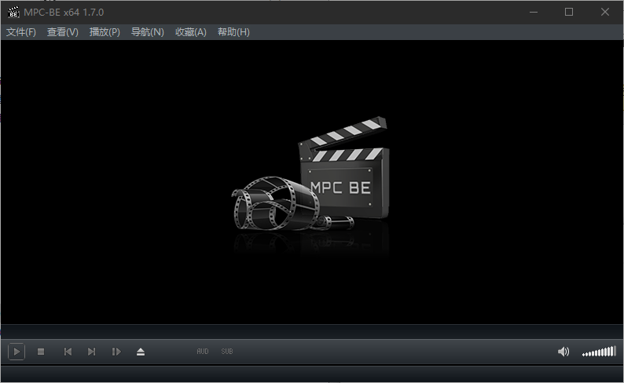Advance one frame with step button

(x=116, y=352)
